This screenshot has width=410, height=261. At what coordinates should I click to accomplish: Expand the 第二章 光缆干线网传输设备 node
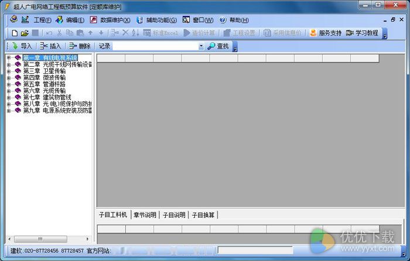point(9,64)
